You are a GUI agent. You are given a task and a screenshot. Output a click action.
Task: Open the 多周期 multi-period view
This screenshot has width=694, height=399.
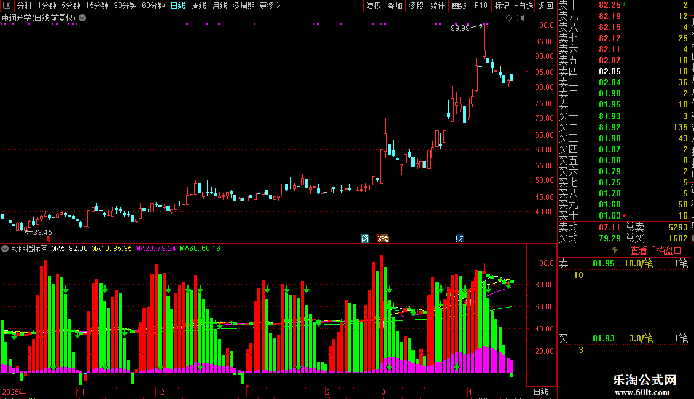coord(243,6)
